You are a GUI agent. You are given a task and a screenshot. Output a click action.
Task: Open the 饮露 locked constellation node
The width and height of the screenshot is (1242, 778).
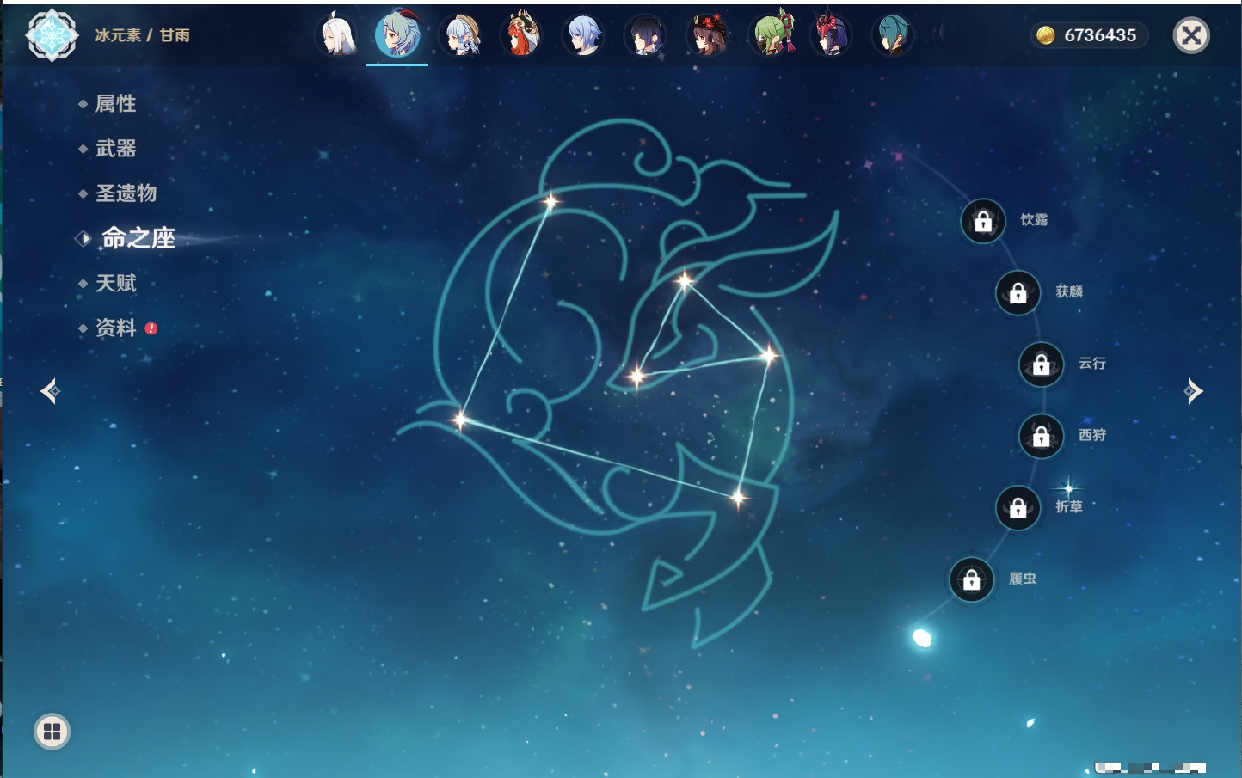coord(983,222)
